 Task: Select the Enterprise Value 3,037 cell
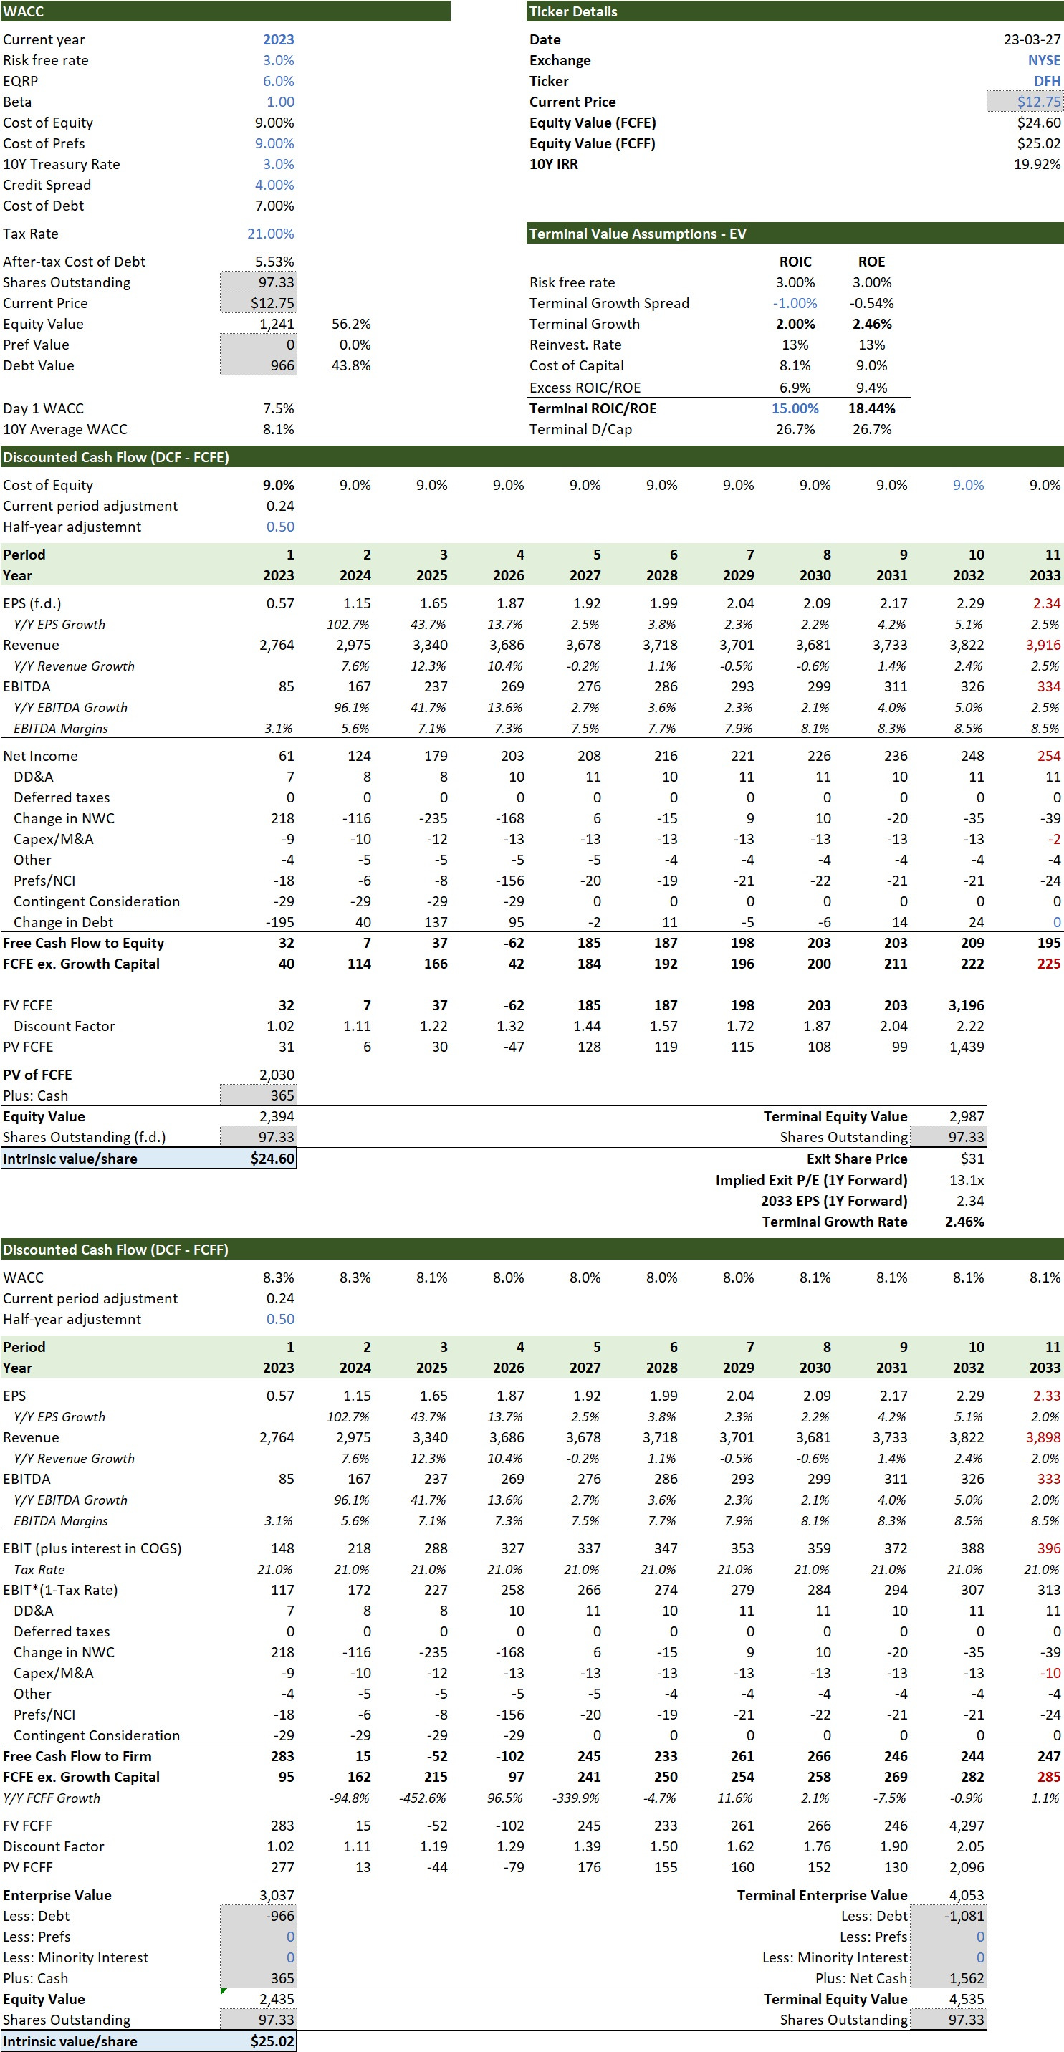point(277,1894)
